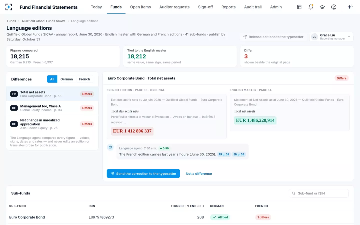Open the Audit trail tab

coord(253,7)
